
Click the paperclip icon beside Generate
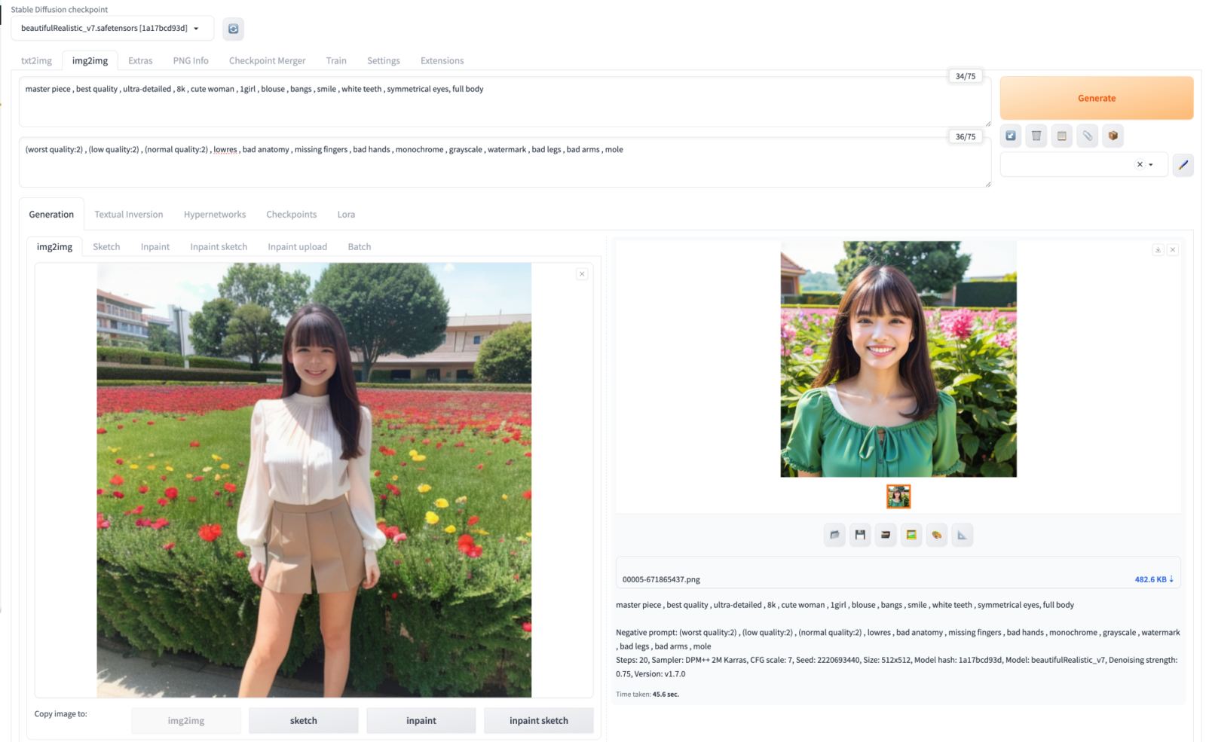1088,136
